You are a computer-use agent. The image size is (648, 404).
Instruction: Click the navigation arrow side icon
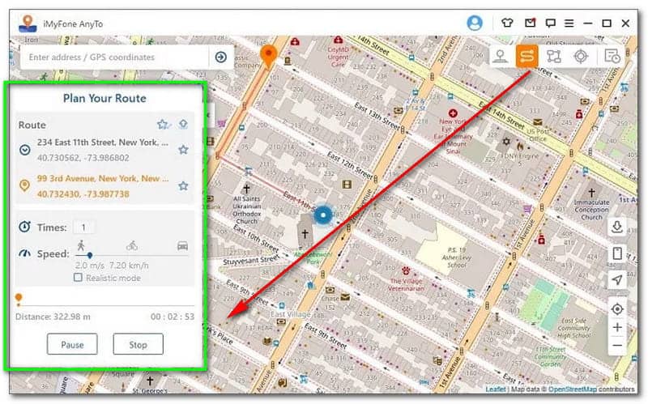coord(617,279)
